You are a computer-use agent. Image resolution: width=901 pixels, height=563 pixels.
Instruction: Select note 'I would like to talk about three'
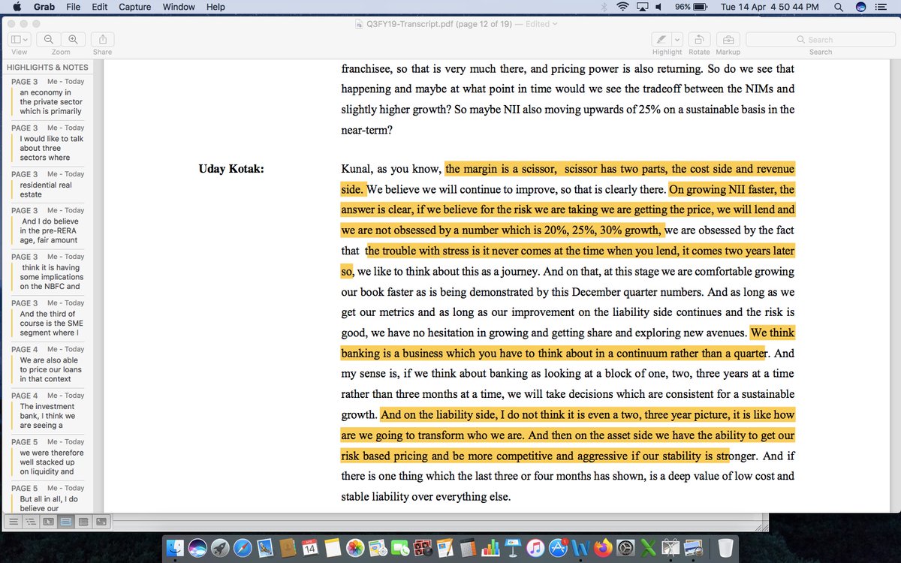pos(47,143)
